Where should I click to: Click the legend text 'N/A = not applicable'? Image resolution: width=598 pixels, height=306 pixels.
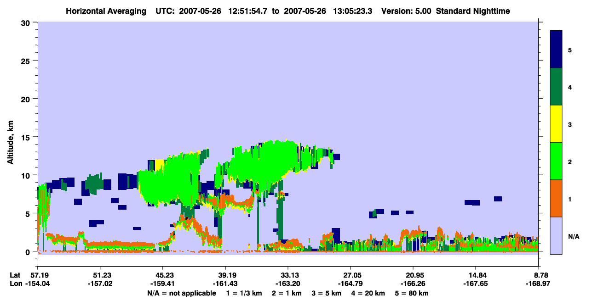point(181,293)
